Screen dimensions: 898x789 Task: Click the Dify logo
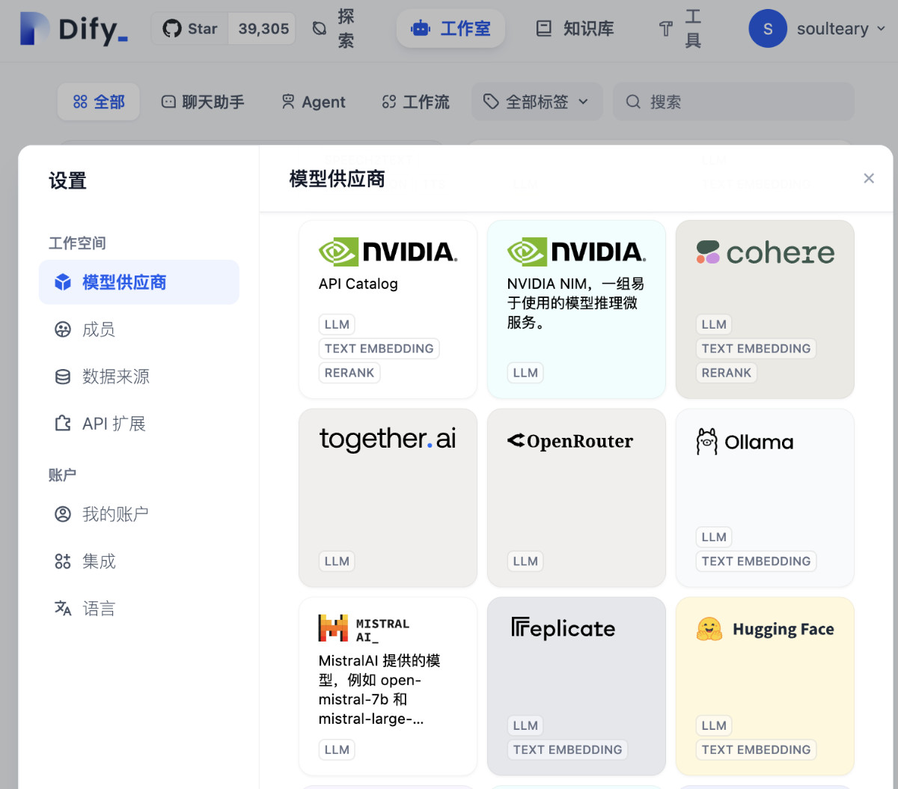[x=74, y=29]
